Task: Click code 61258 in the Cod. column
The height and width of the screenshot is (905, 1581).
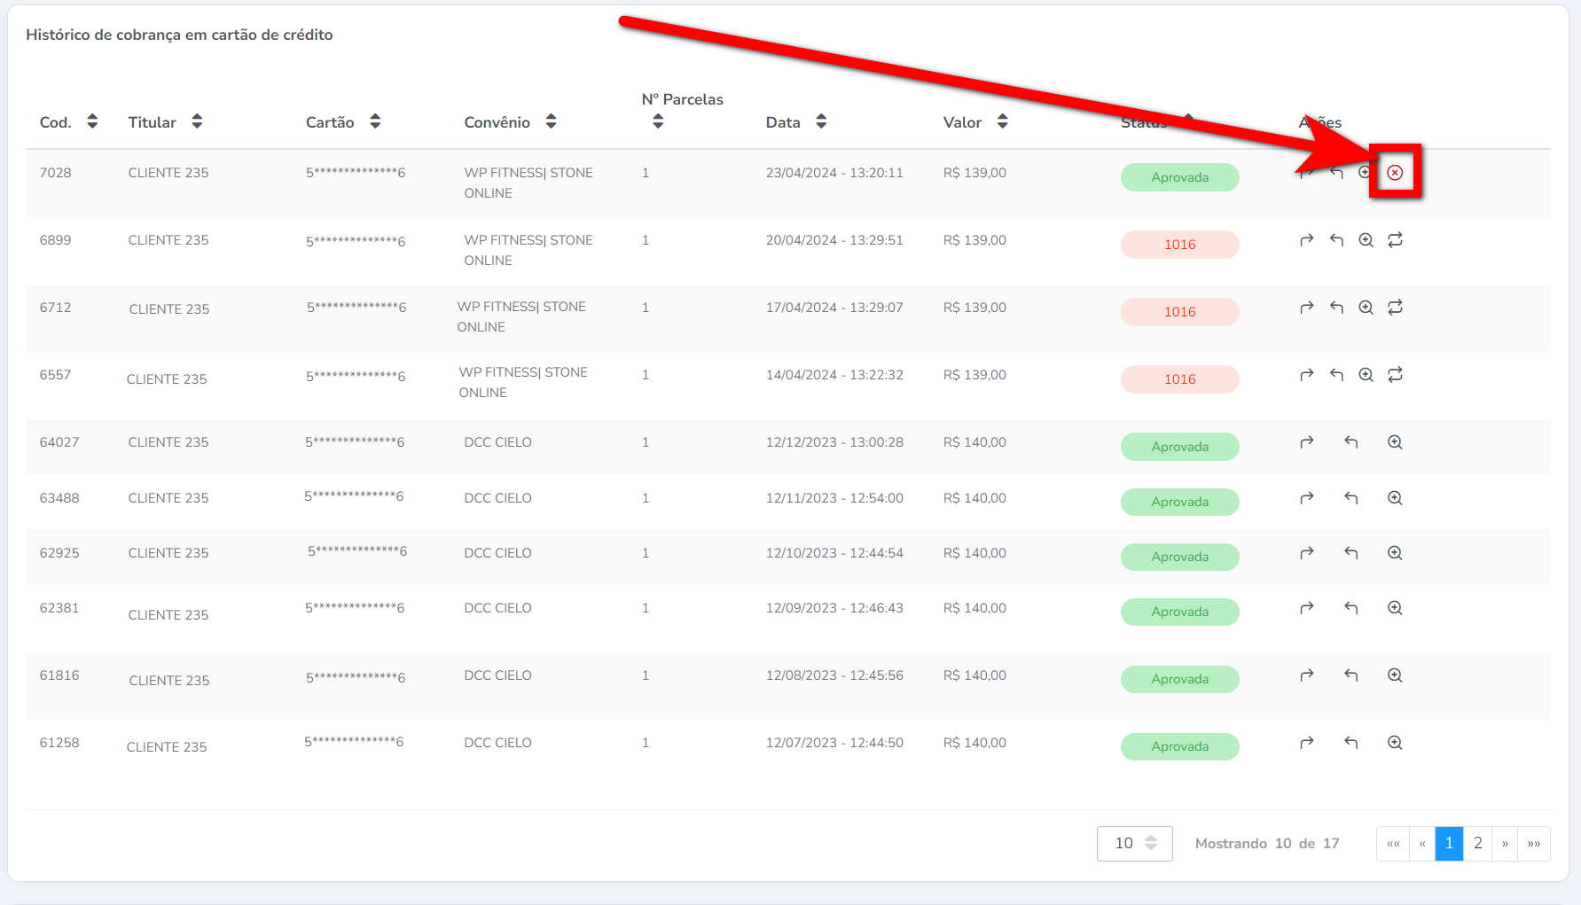Action: [x=59, y=743]
